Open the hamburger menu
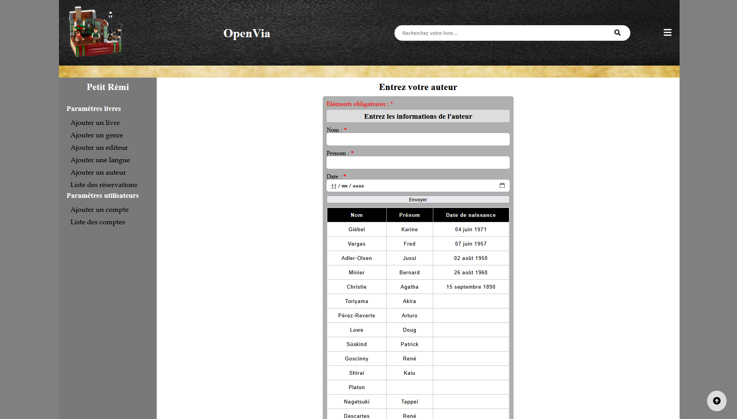737x419 pixels. click(667, 33)
